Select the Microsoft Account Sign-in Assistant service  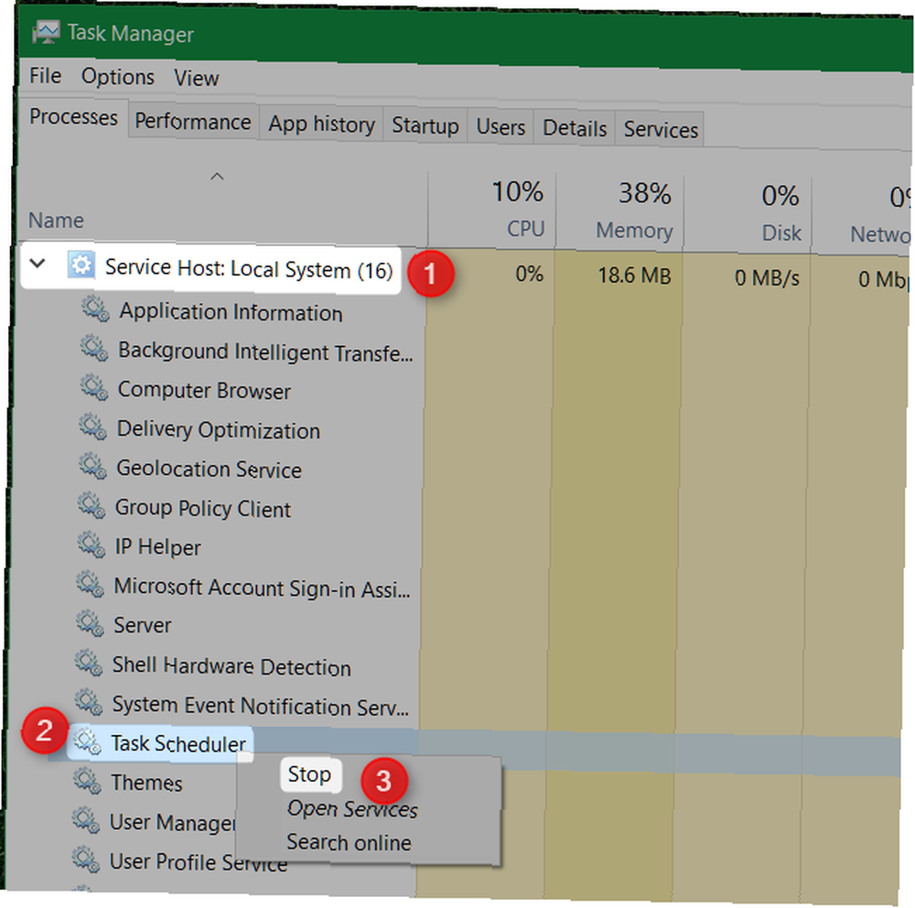pyautogui.click(x=262, y=588)
